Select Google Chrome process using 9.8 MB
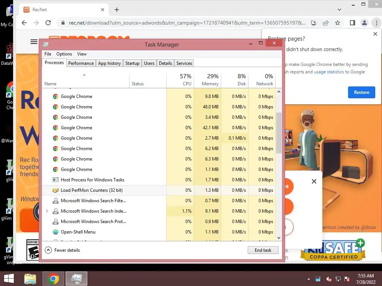The height and width of the screenshot is (286, 382). click(x=159, y=96)
